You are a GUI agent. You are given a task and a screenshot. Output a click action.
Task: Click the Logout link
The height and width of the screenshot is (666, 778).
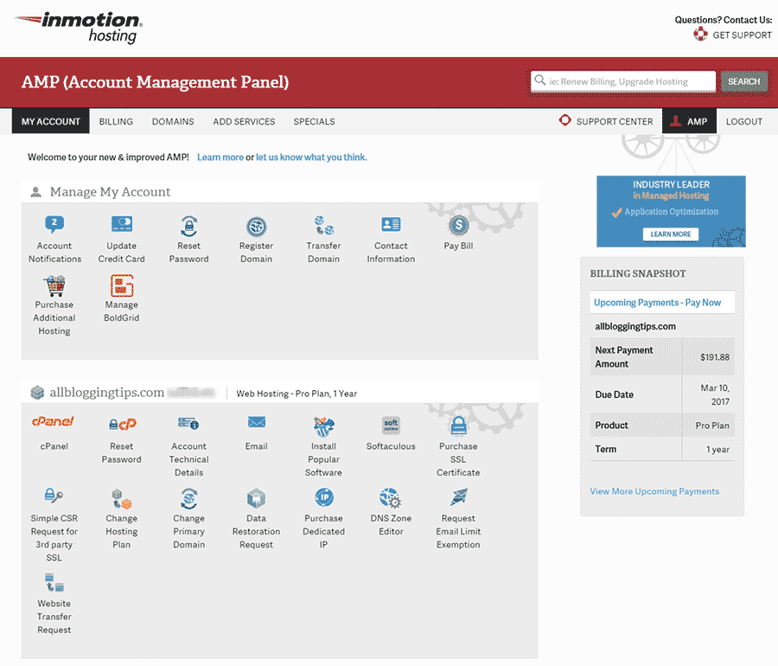click(x=743, y=122)
